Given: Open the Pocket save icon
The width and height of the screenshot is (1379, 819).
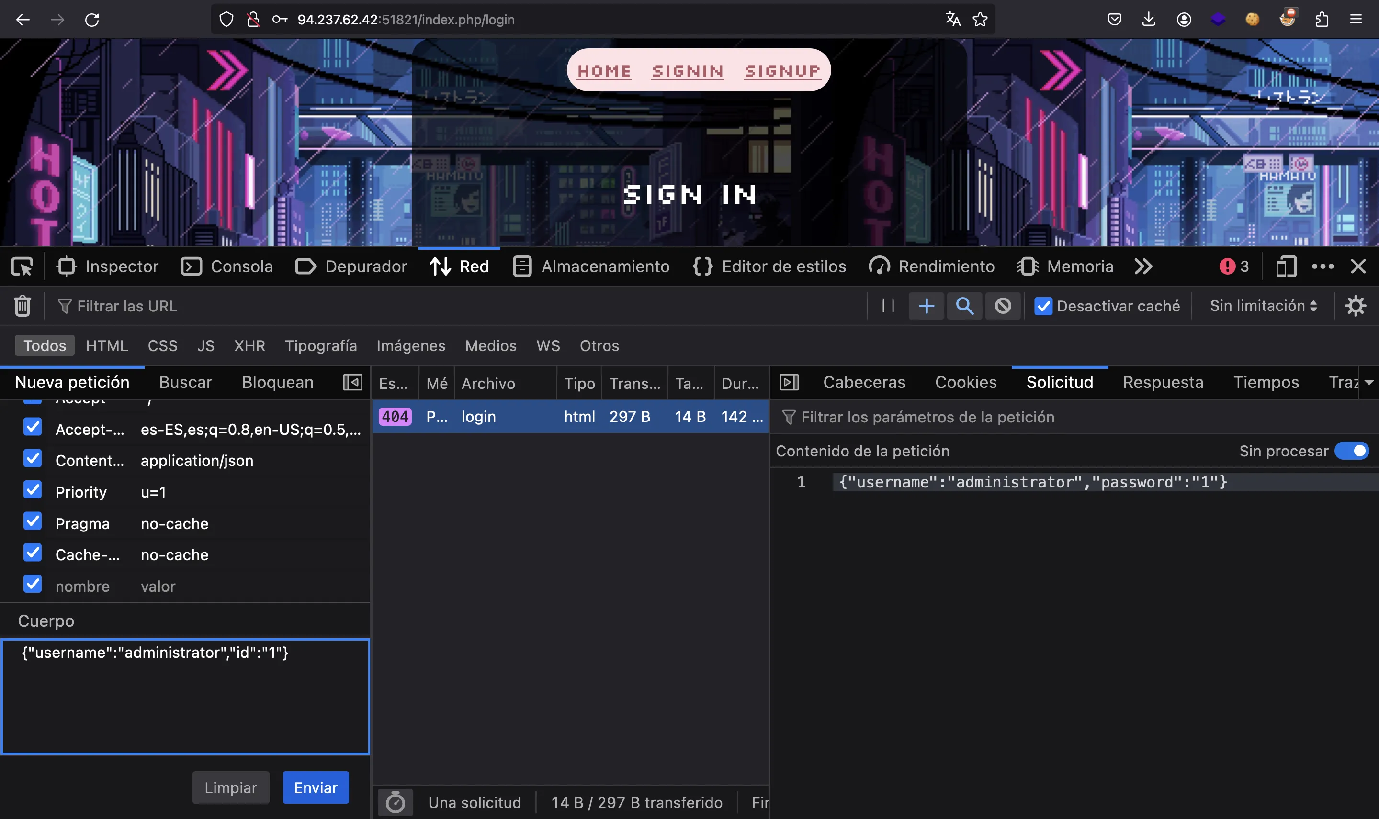Looking at the screenshot, I should [x=1115, y=20].
